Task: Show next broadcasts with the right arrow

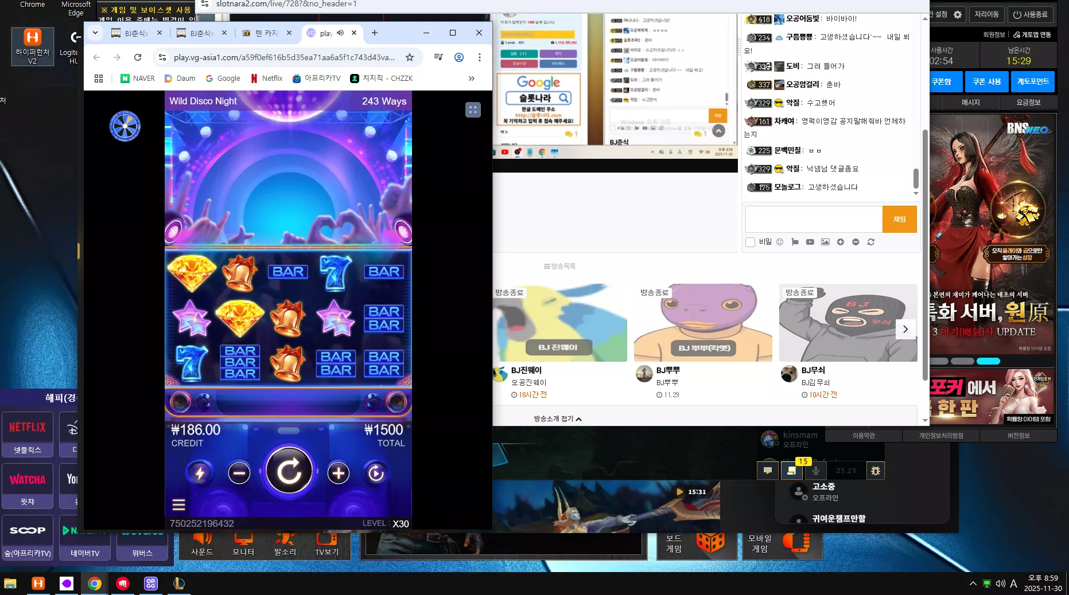Action: point(905,330)
